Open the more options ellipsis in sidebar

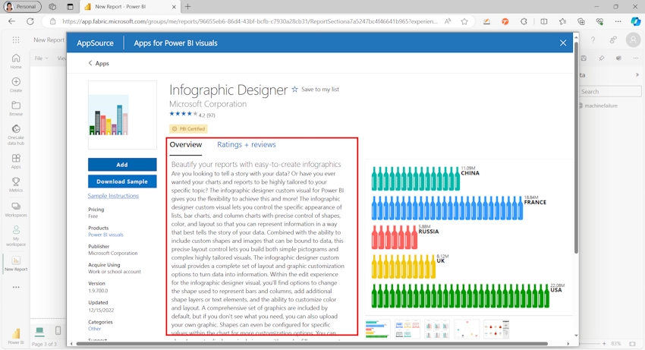pos(16,287)
